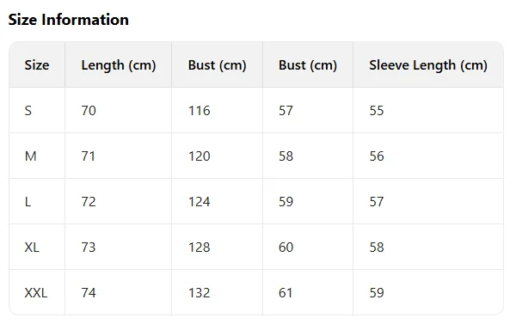Click the Sleeve Length (cm) header
The width and height of the screenshot is (522, 324).
coord(428,65)
